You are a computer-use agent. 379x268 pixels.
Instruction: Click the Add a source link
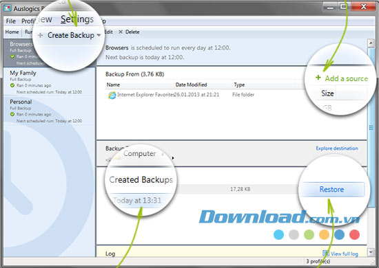[346, 78]
